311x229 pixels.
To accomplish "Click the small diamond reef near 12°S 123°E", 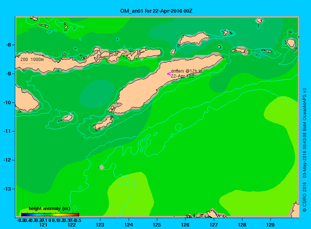I will pyautogui.click(x=102, y=167).
